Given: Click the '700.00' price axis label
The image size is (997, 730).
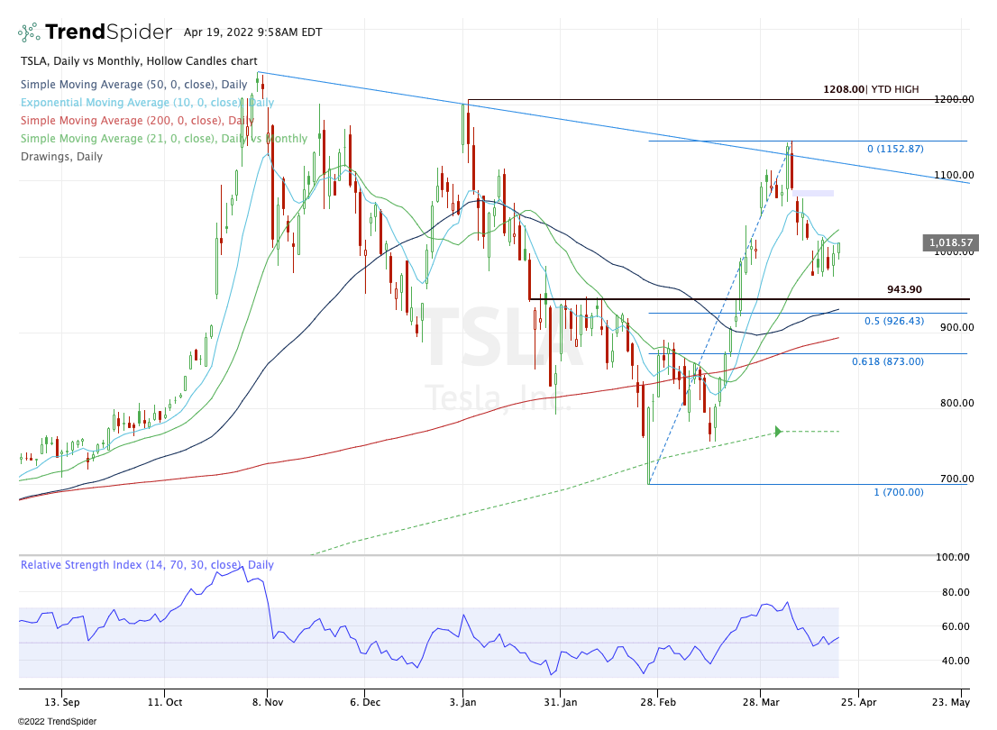Looking at the screenshot, I should [x=957, y=479].
